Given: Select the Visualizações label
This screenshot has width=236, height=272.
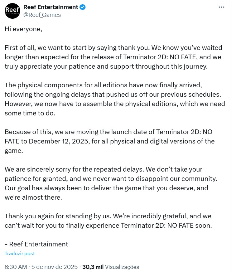Looking at the screenshot, I should click(x=122, y=267).
